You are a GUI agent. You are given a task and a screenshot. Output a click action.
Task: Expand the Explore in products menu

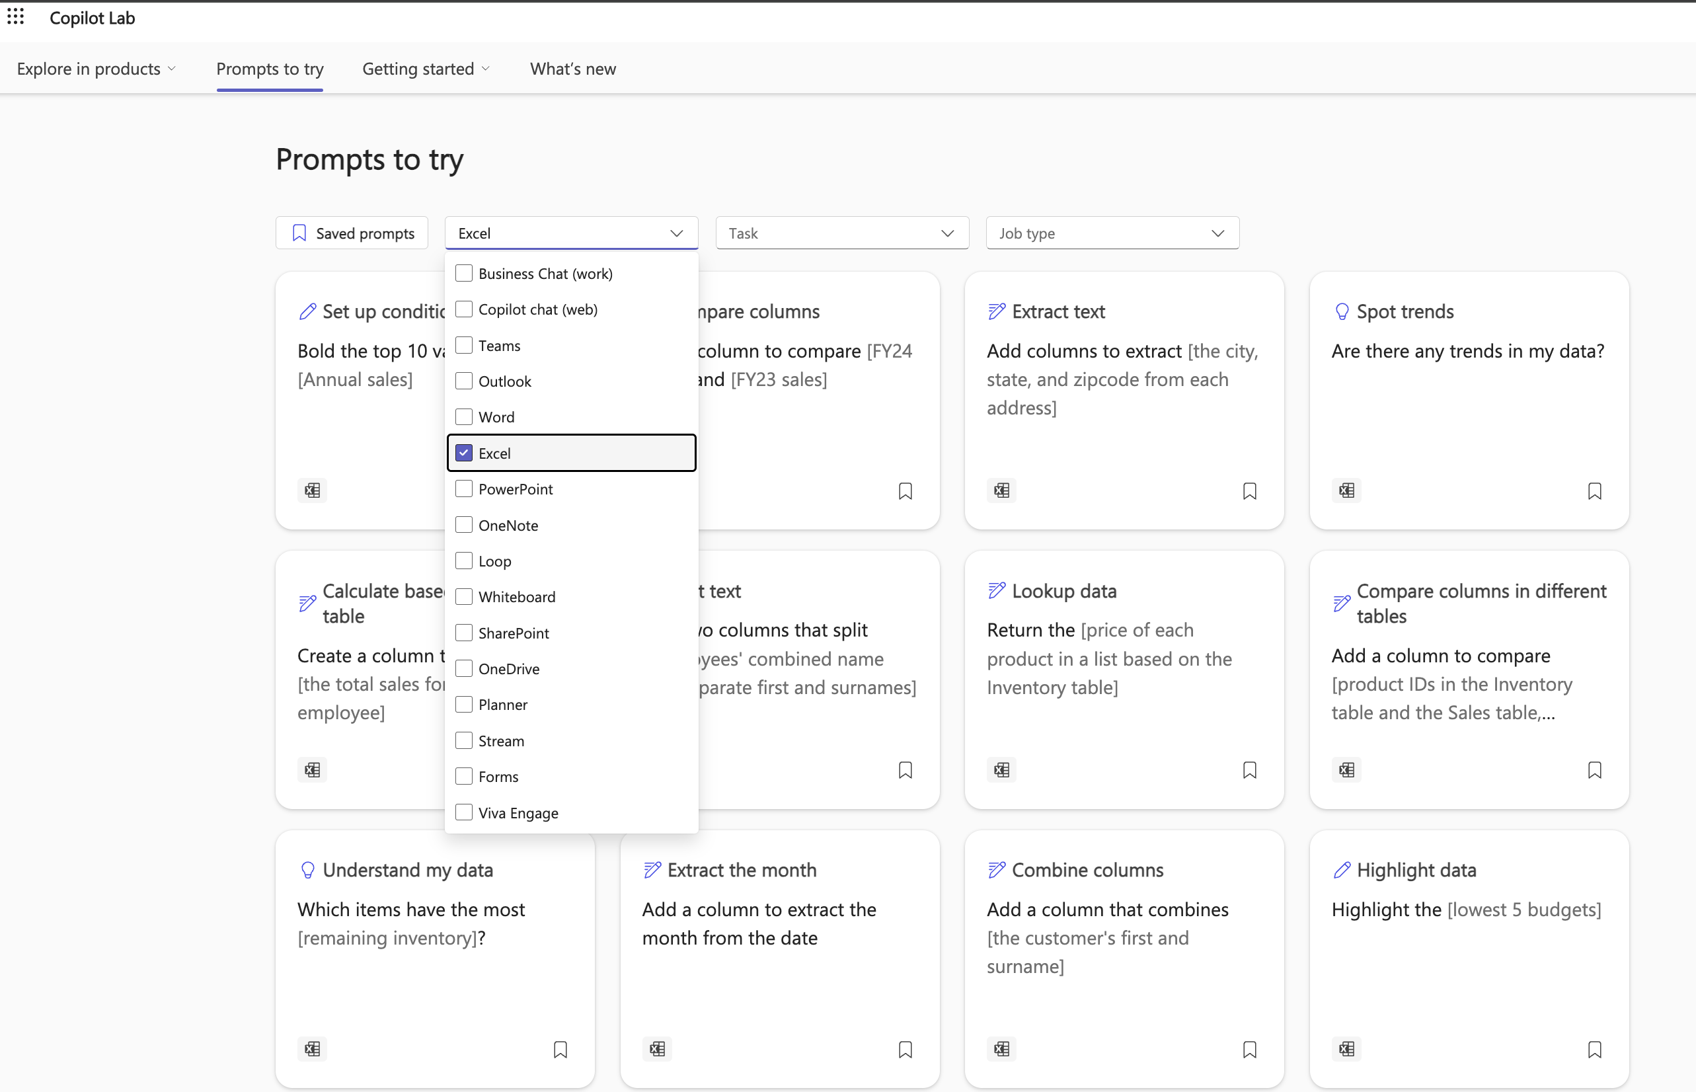pos(96,69)
